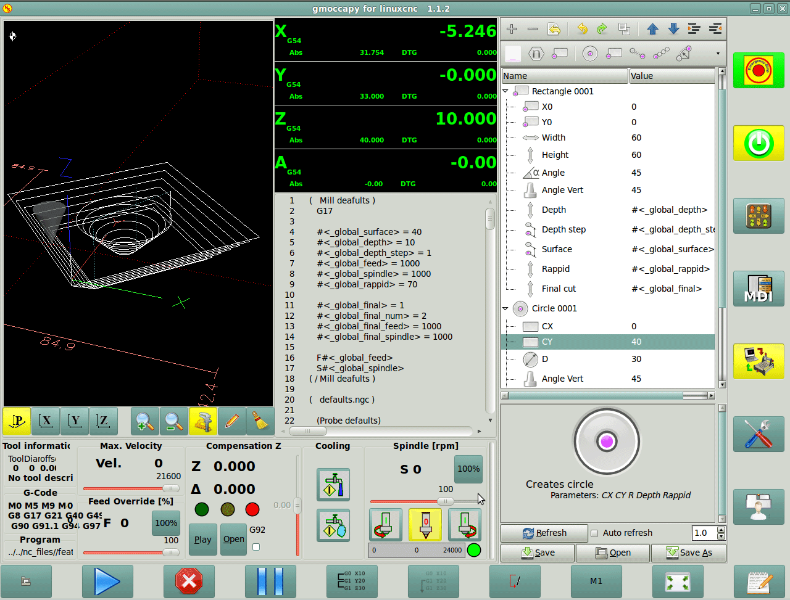Screen dimensions: 790x600
Task: Switch to MDI mode
Action: [759, 289]
